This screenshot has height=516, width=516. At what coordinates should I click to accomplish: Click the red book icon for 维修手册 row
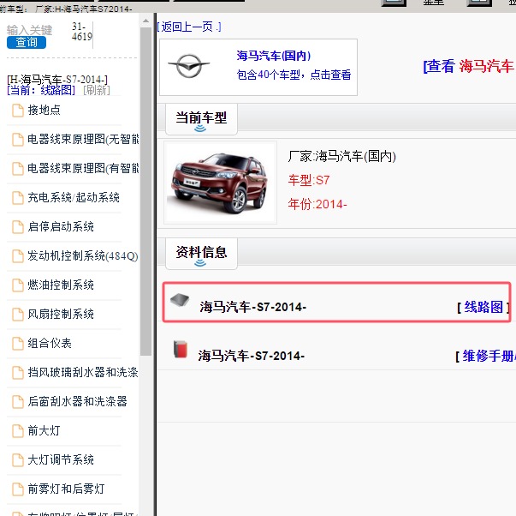pos(181,349)
